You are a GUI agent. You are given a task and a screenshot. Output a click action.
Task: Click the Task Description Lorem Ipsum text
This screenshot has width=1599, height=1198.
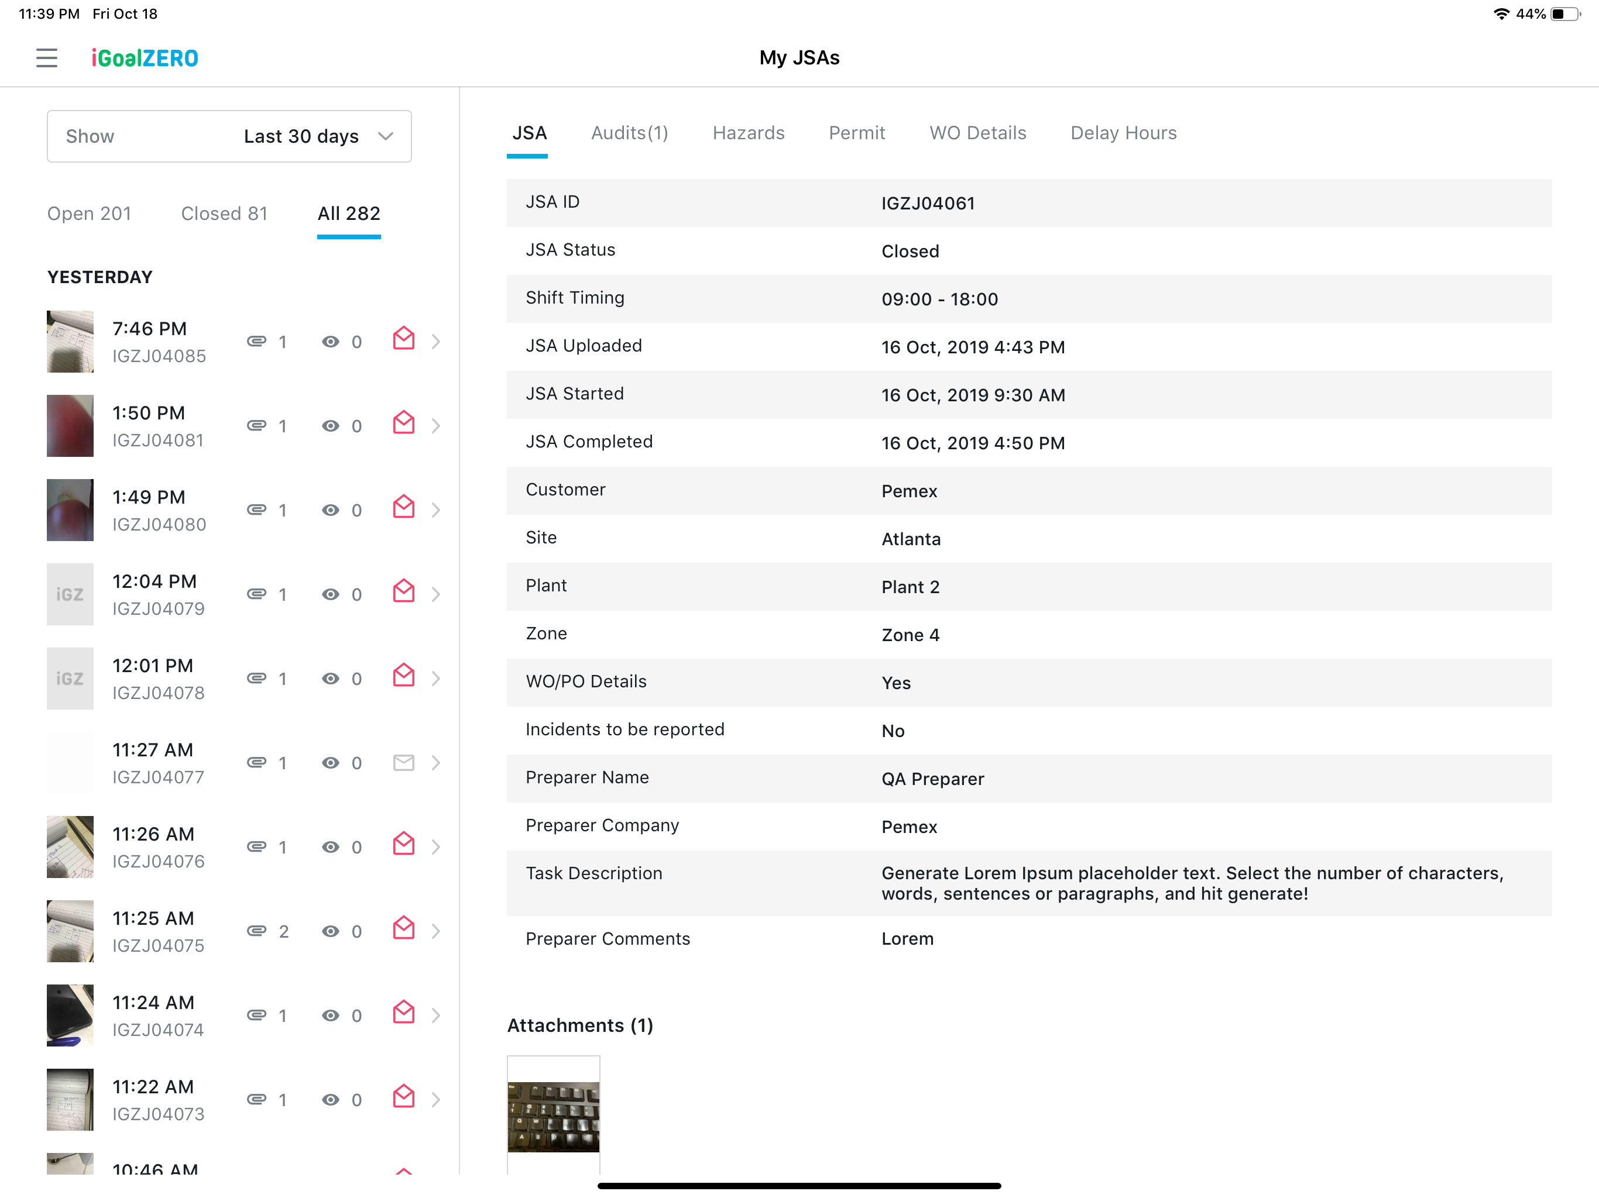(x=1193, y=883)
